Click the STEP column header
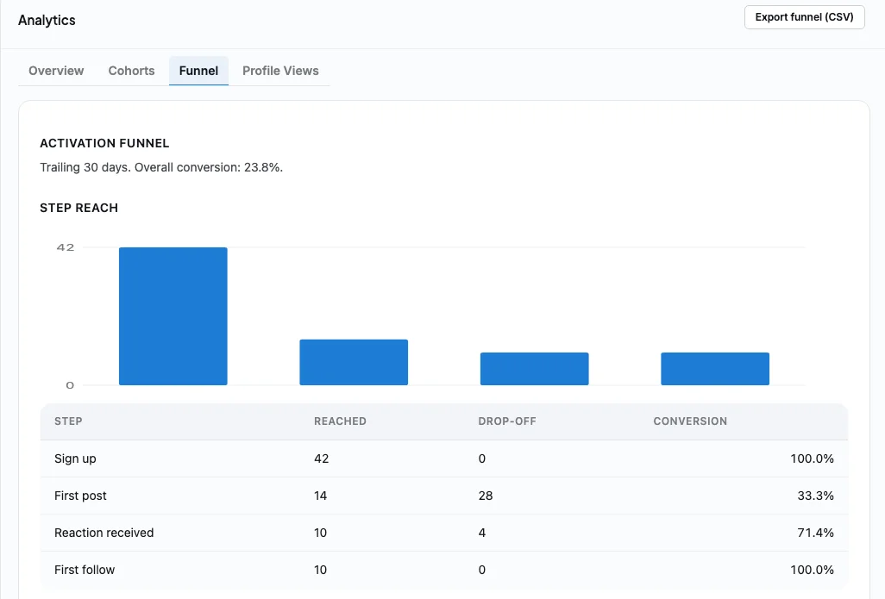Viewport: 885px width, 599px height. click(x=68, y=421)
